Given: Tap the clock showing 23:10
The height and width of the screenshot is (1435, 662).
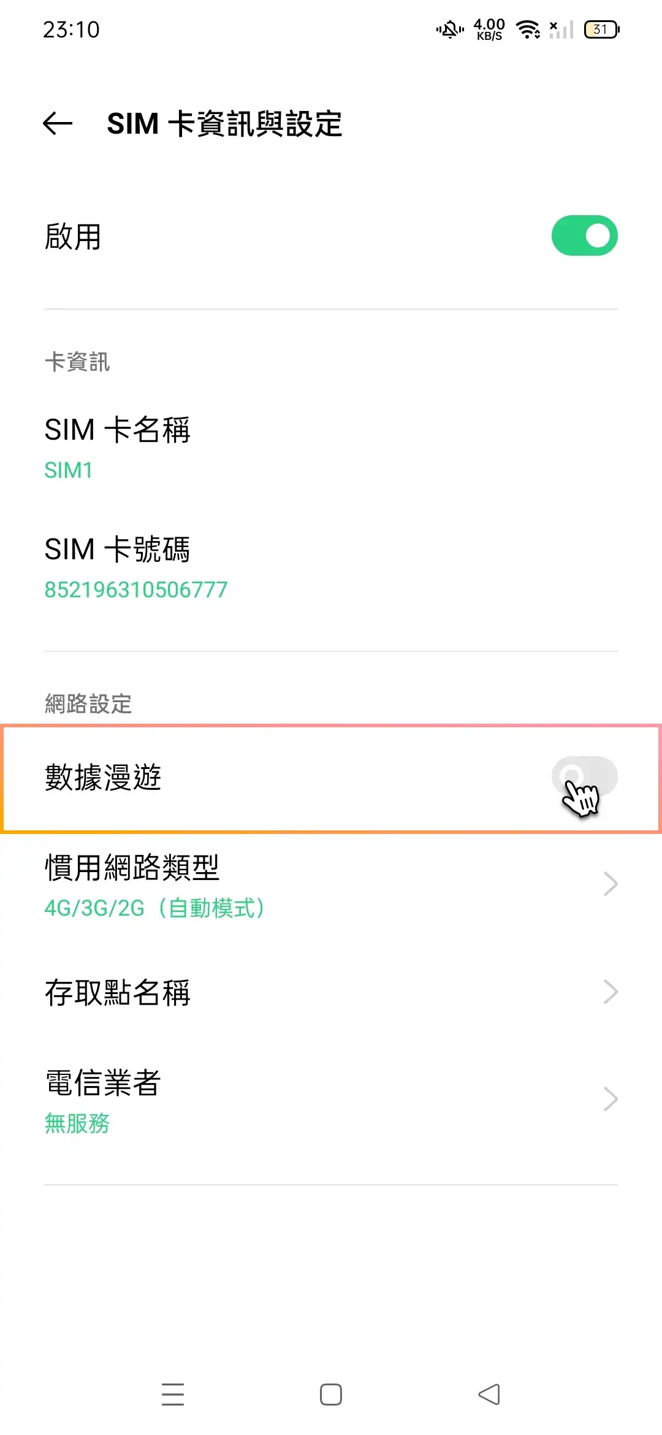Looking at the screenshot, I should pyautogui.click(x=69, y=29).
